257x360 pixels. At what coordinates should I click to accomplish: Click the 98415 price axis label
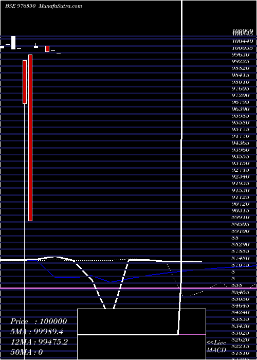241,75
